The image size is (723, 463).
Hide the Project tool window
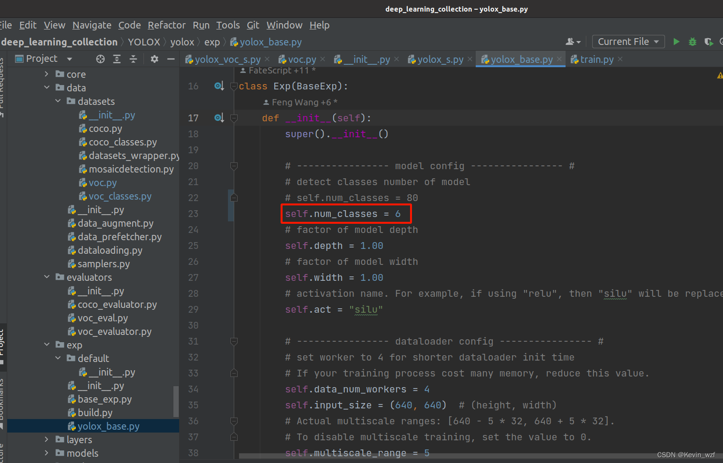coord(170,59)
